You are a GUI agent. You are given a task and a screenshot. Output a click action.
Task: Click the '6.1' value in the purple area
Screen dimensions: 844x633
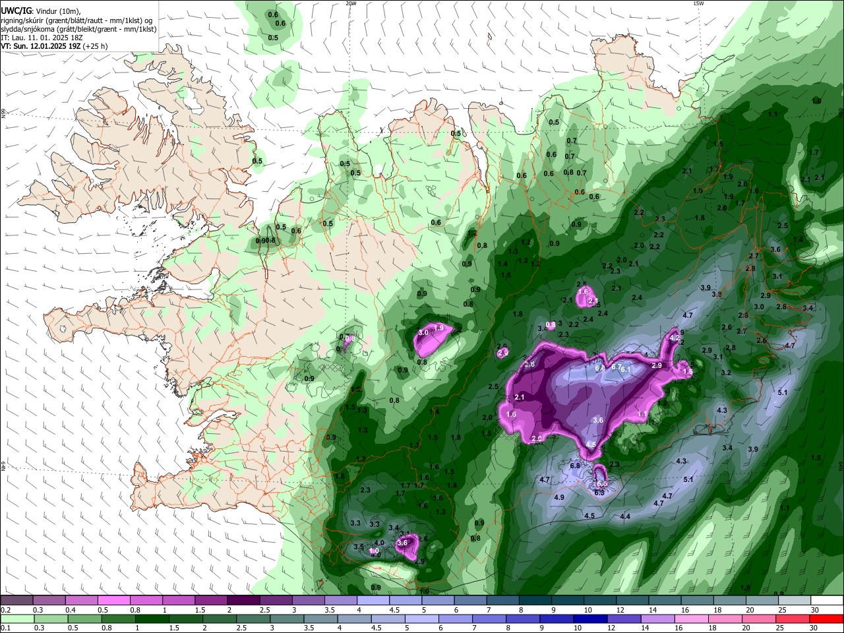(626, 370)
